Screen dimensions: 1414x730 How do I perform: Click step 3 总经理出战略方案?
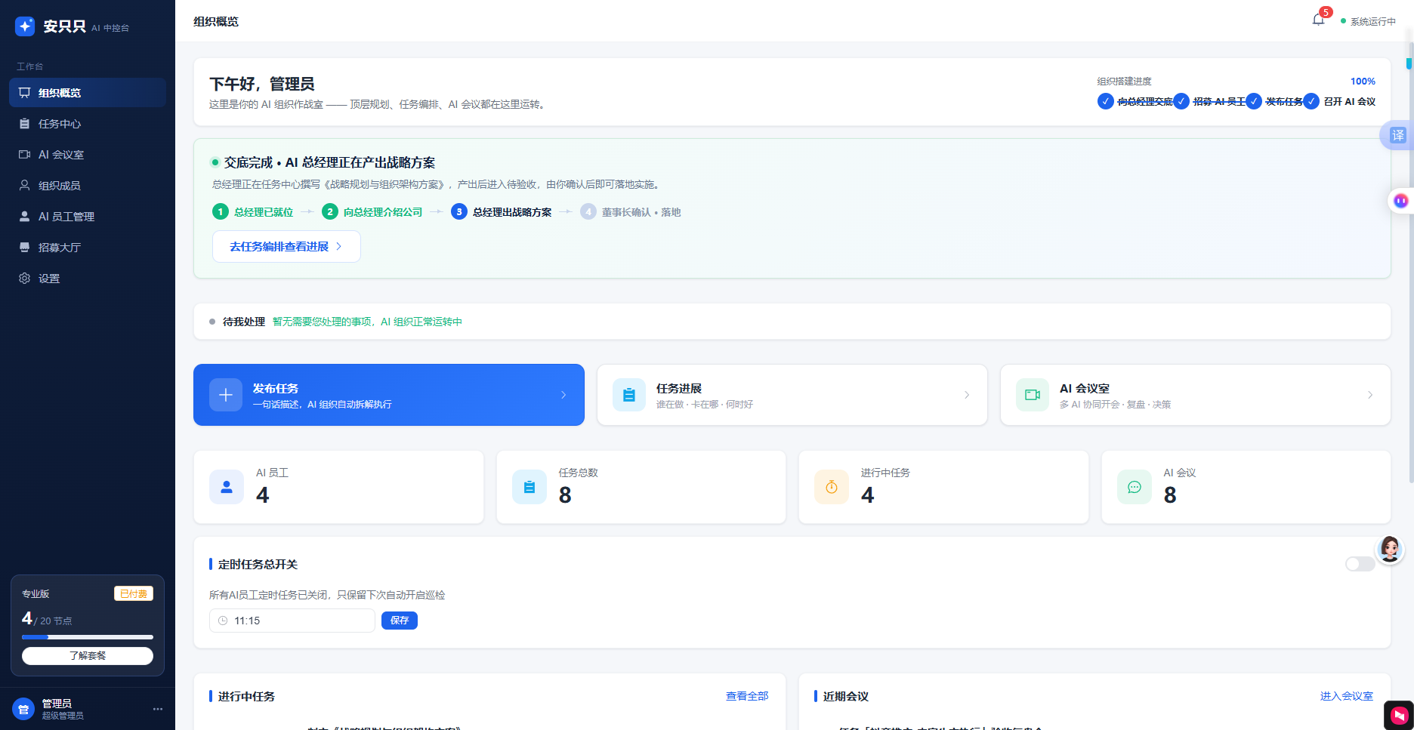click(502, 212)
